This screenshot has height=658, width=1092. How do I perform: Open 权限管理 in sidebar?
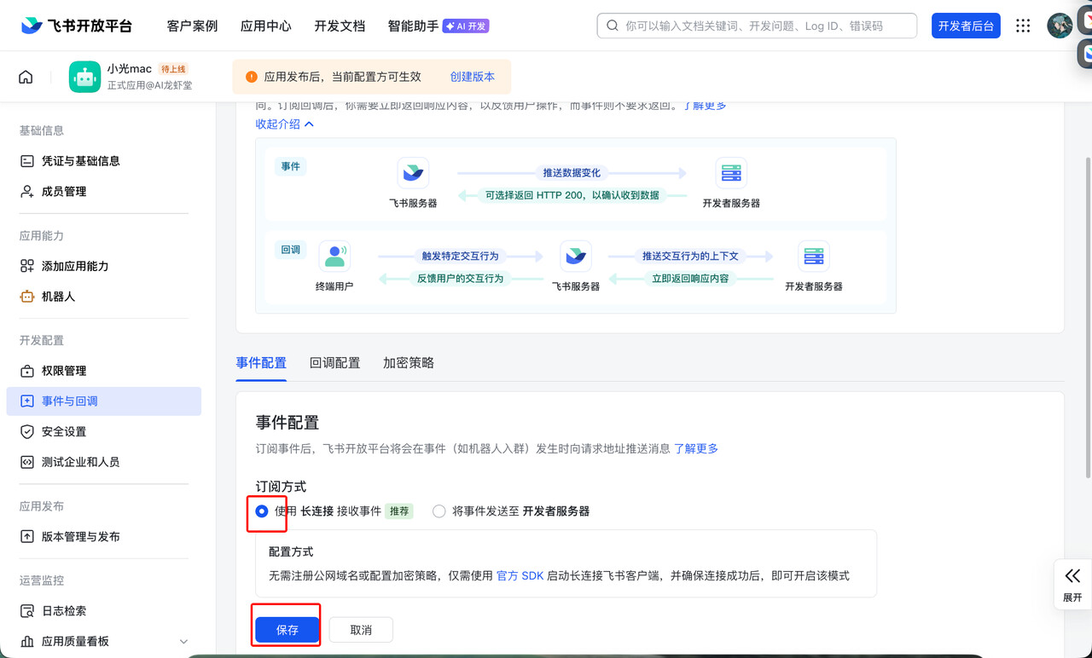tap(64, 371)
